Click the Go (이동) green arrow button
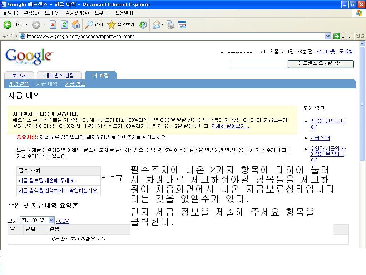Screen dimensions: 366x275 point(342,36)
